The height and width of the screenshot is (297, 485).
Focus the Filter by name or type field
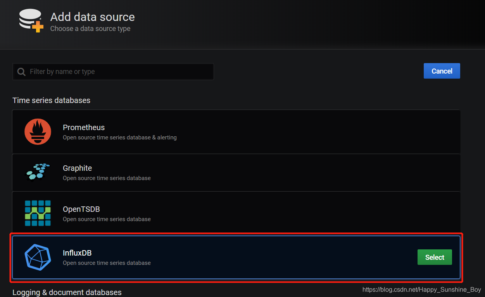113,72
